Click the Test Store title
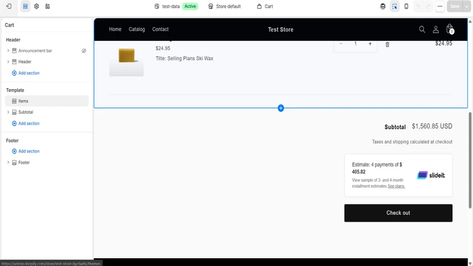 280,30
